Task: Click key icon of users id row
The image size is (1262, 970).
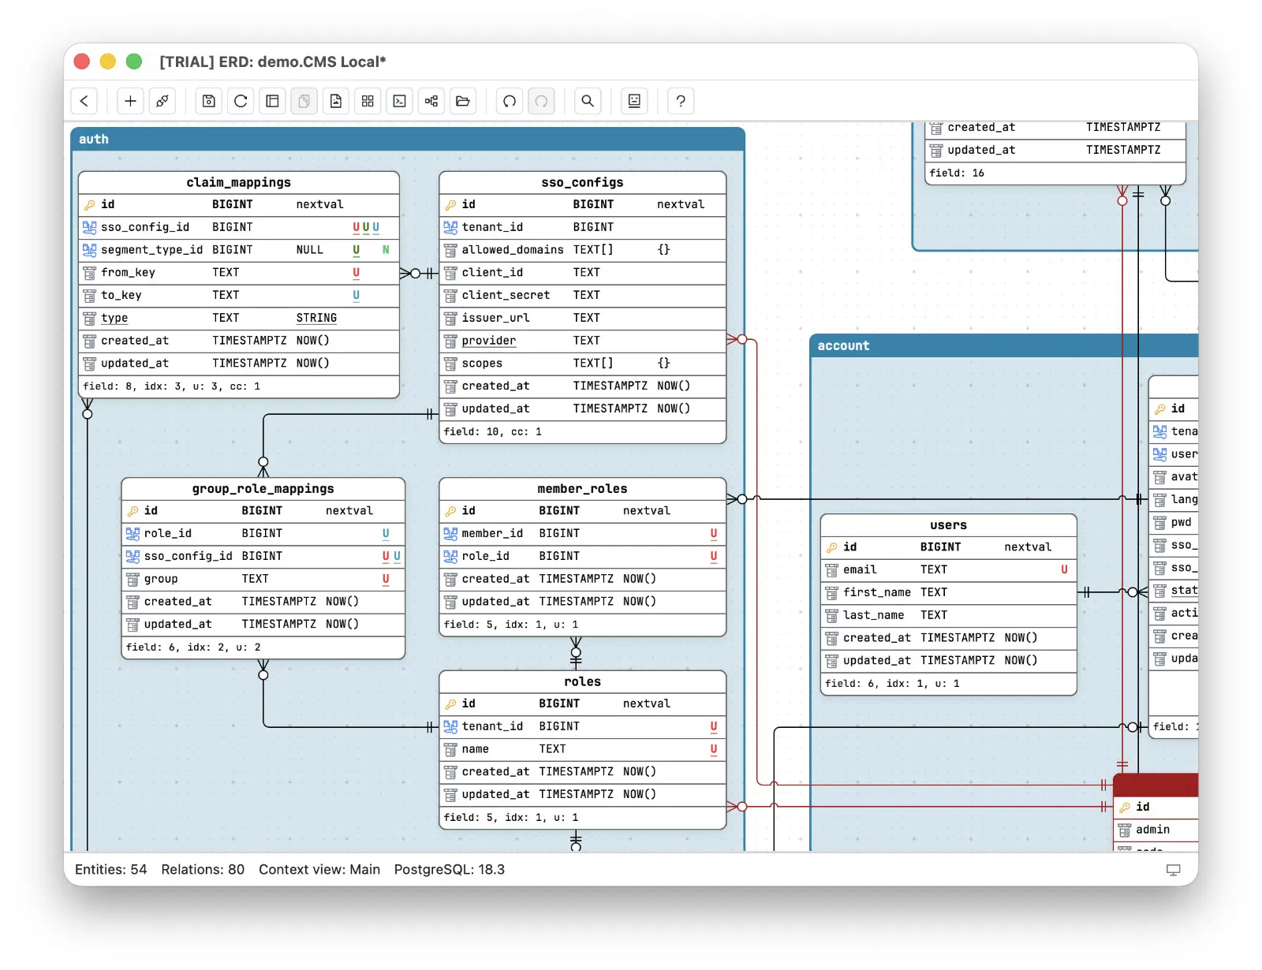Action: click(832, 547)
